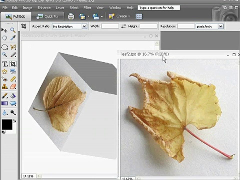Select the Eraser tool
This screenshot has width=240, height=180.
[x=13, y=86]
